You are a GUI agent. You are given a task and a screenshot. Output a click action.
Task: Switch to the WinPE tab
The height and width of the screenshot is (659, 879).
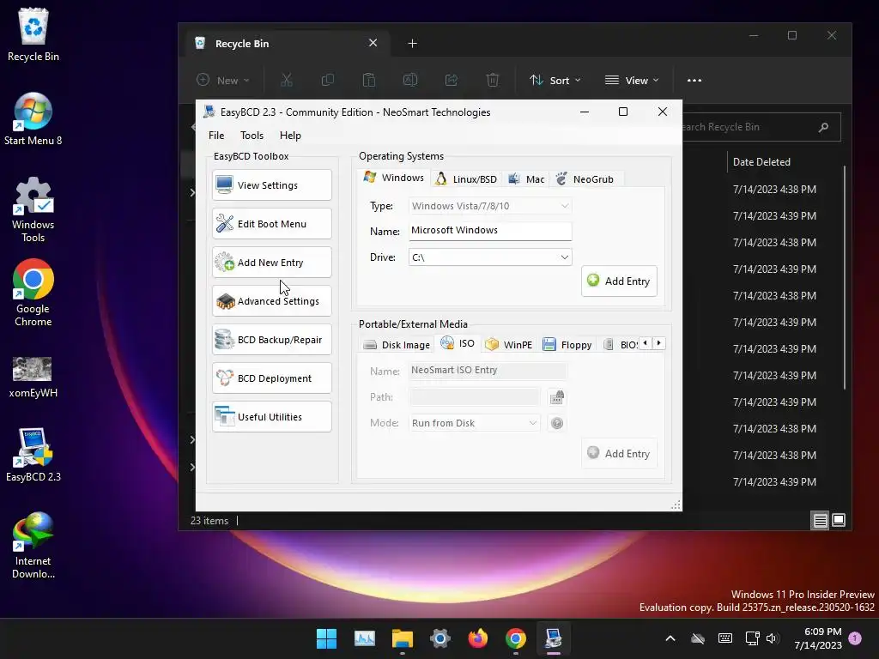[508, 345]
